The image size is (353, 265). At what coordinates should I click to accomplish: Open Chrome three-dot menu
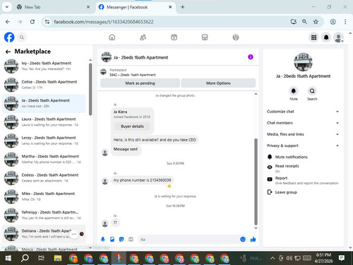tap(345, 22)
